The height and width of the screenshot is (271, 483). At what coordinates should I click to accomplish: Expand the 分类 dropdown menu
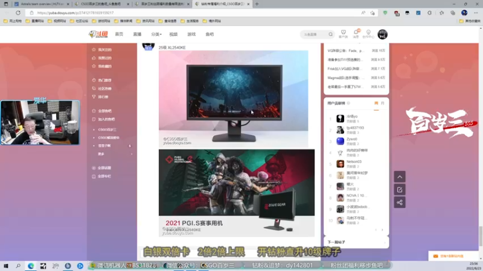point(156,34)
